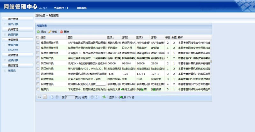Refresh the question list with the green reload icon
The height and width of the screenshot is (132, 255).
coord(104,97)
